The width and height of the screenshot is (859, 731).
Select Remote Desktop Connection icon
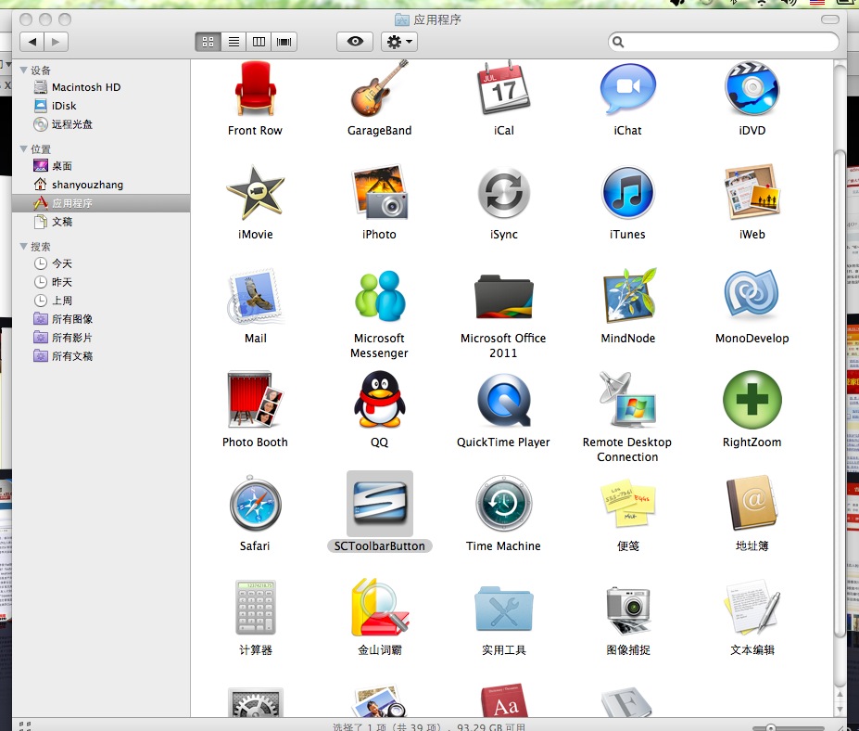[x=628, y=400]
